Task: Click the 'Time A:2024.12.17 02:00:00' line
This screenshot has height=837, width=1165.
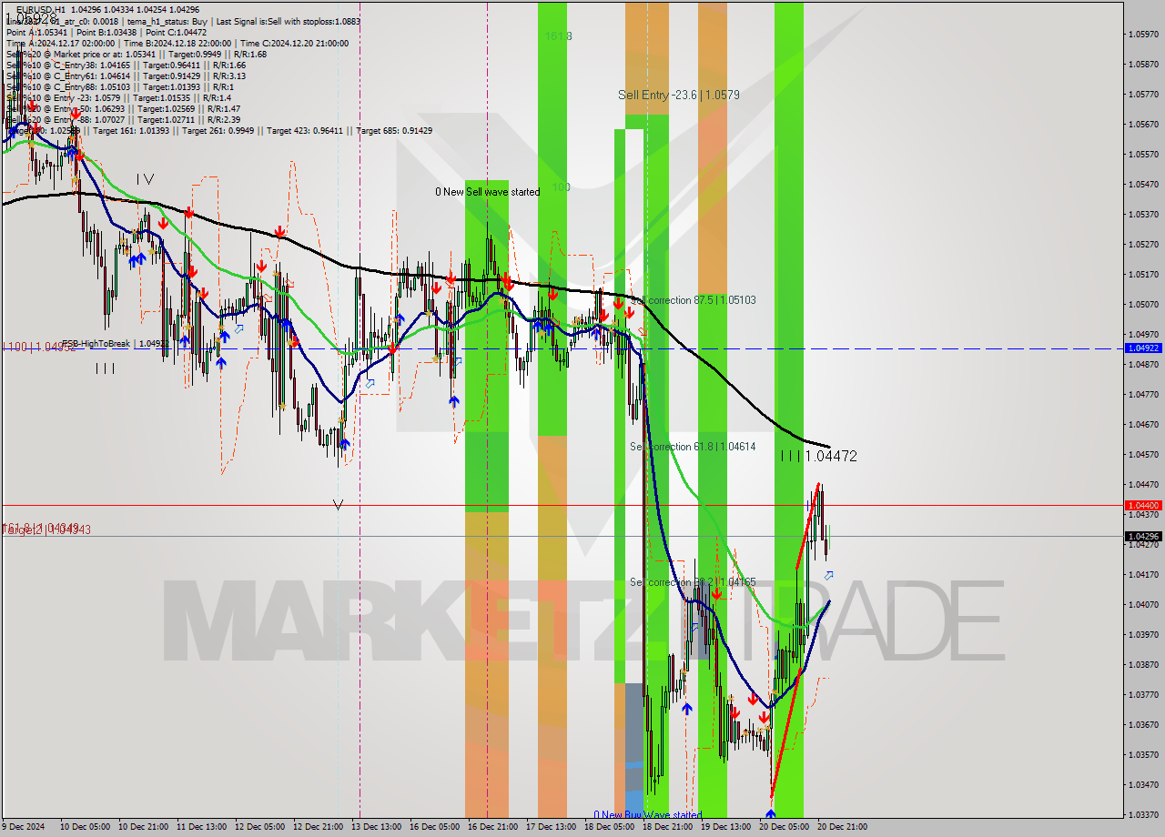Action: (60, 43)
